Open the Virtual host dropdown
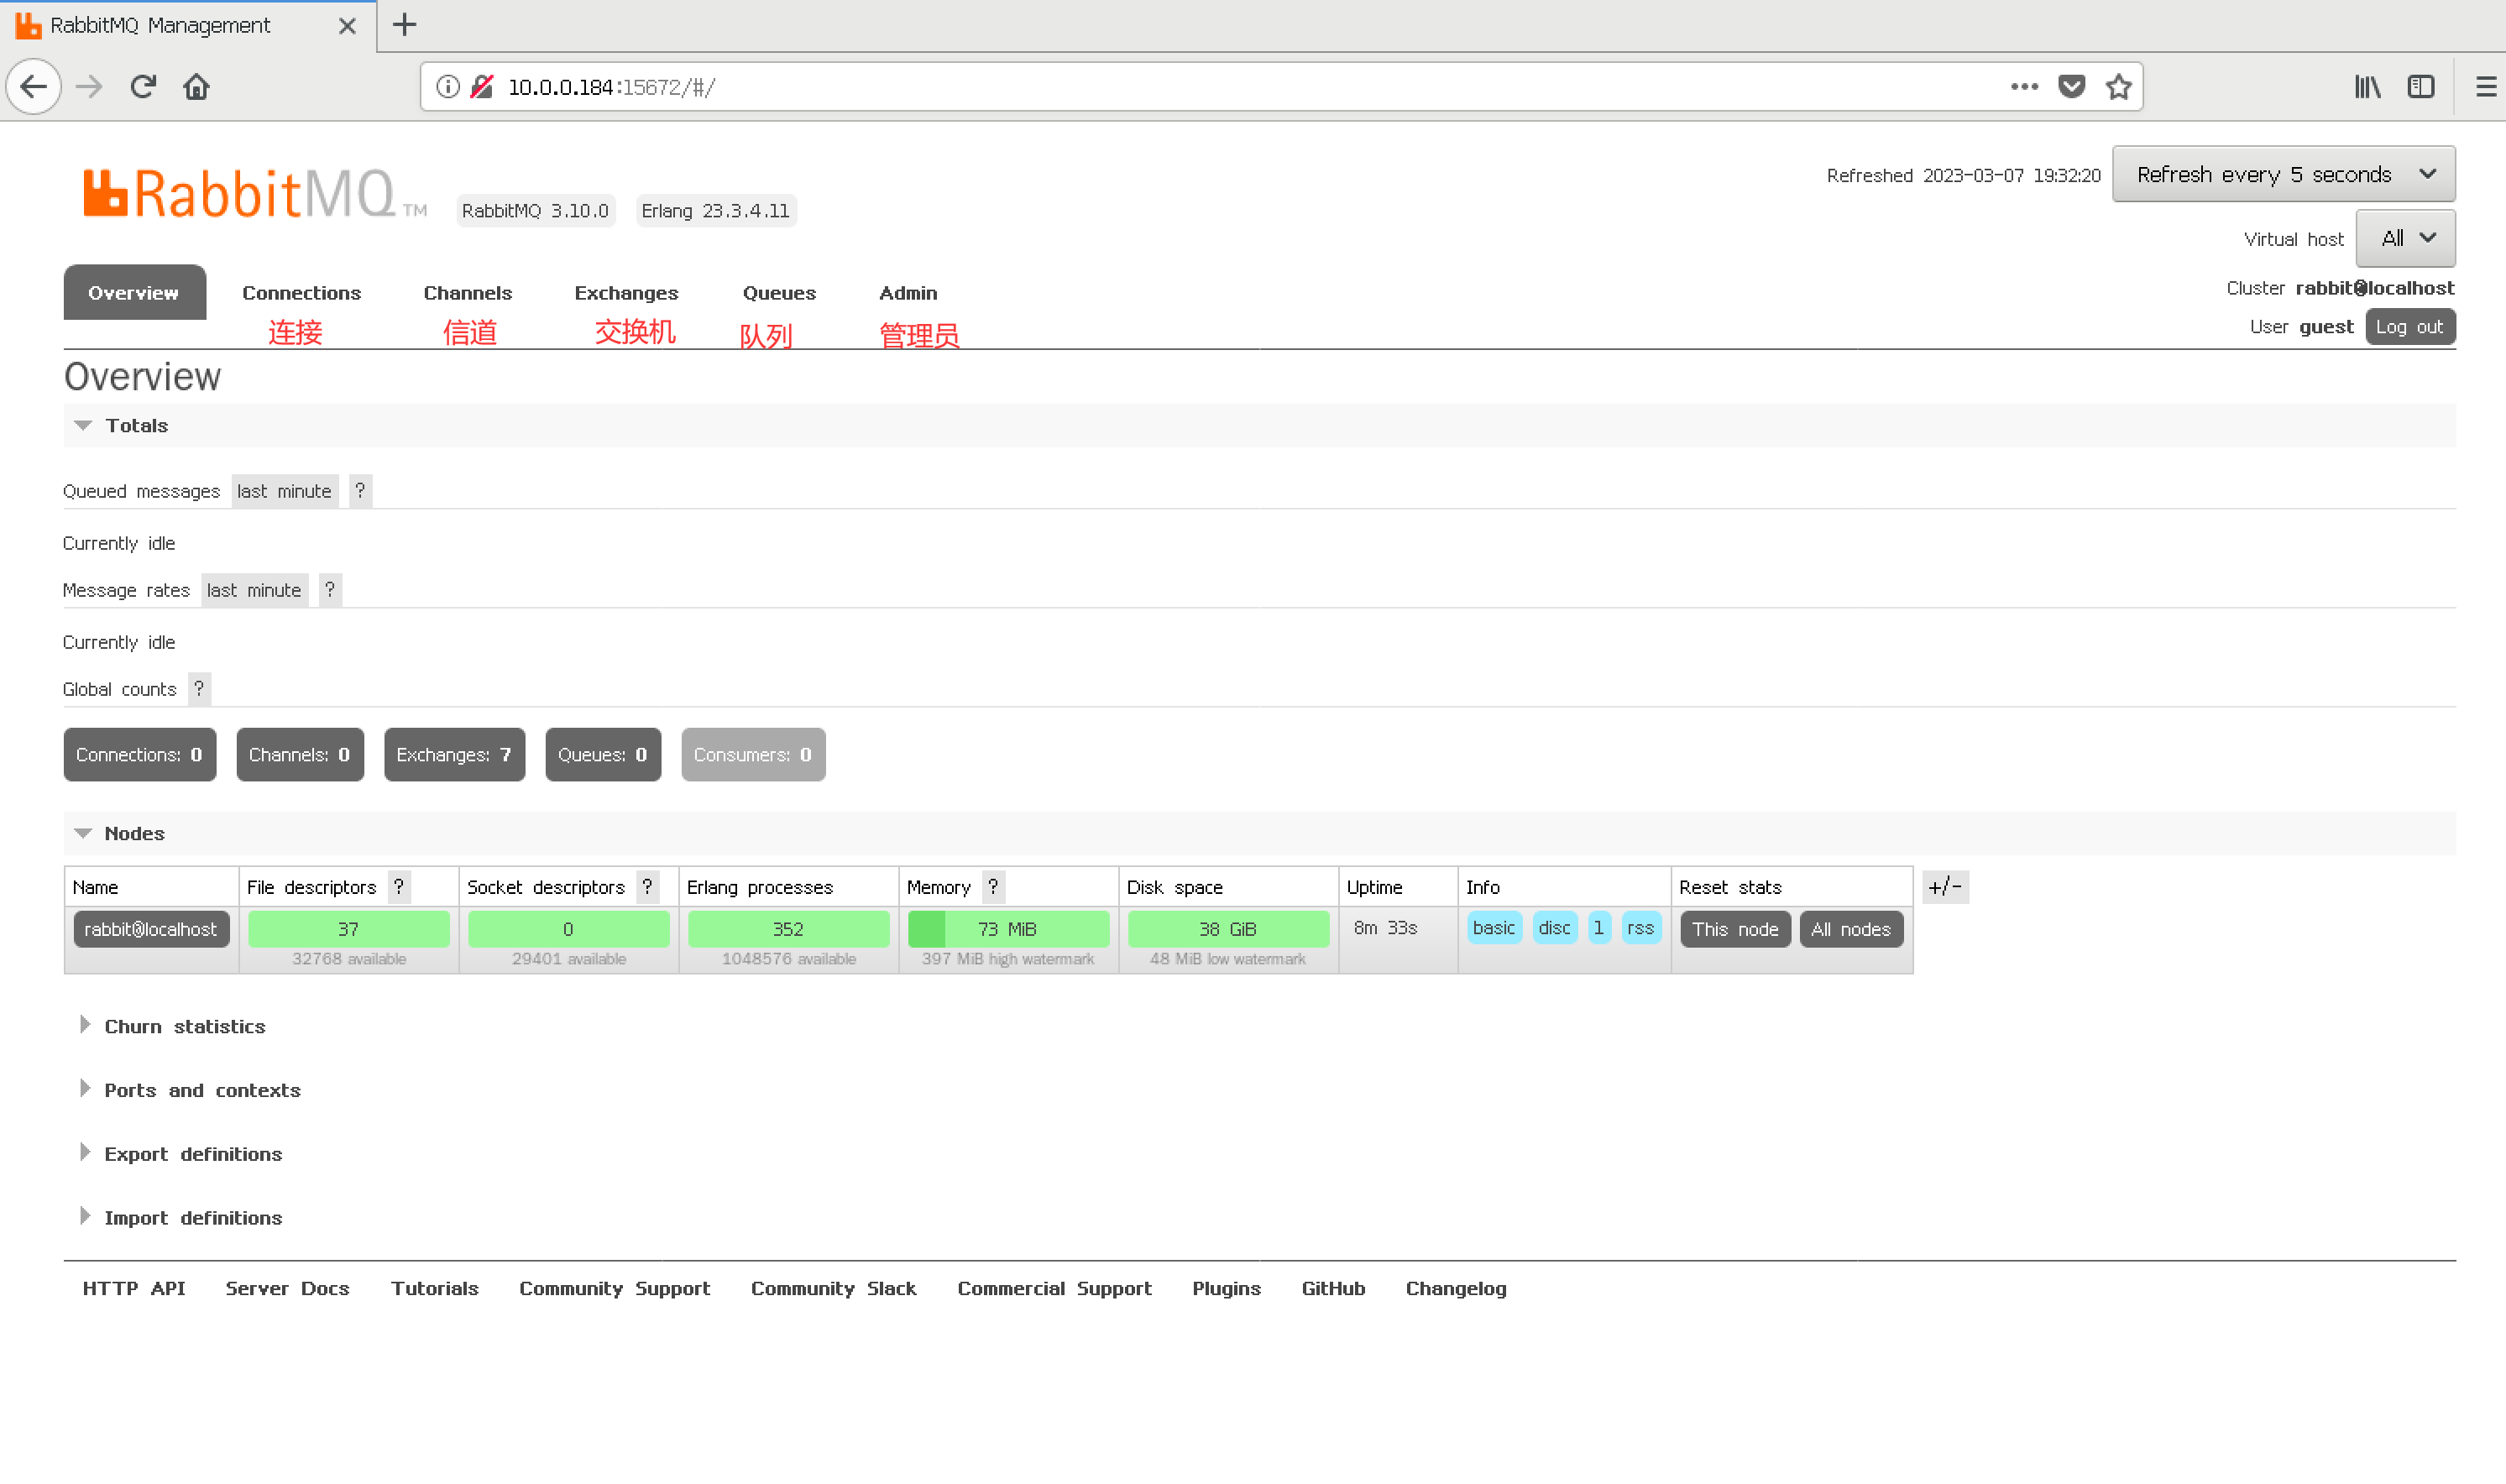The image size is (2506, 1484). [2405, 238]
